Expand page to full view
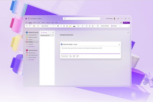The width and height of the screenshot is (153, 102). (x=128, y=32)
